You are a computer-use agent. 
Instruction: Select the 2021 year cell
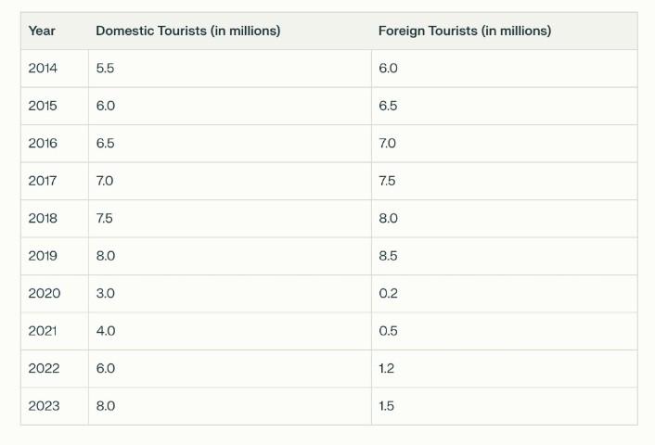(43, 331)
